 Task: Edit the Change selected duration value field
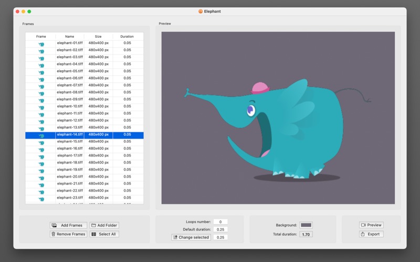tap(220, 237)
